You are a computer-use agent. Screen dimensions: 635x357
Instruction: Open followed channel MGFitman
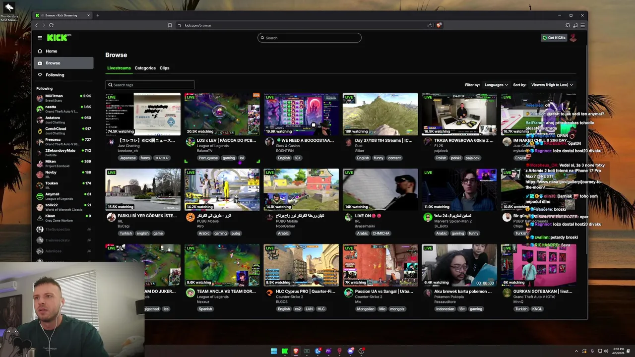(x=63, y=98)
